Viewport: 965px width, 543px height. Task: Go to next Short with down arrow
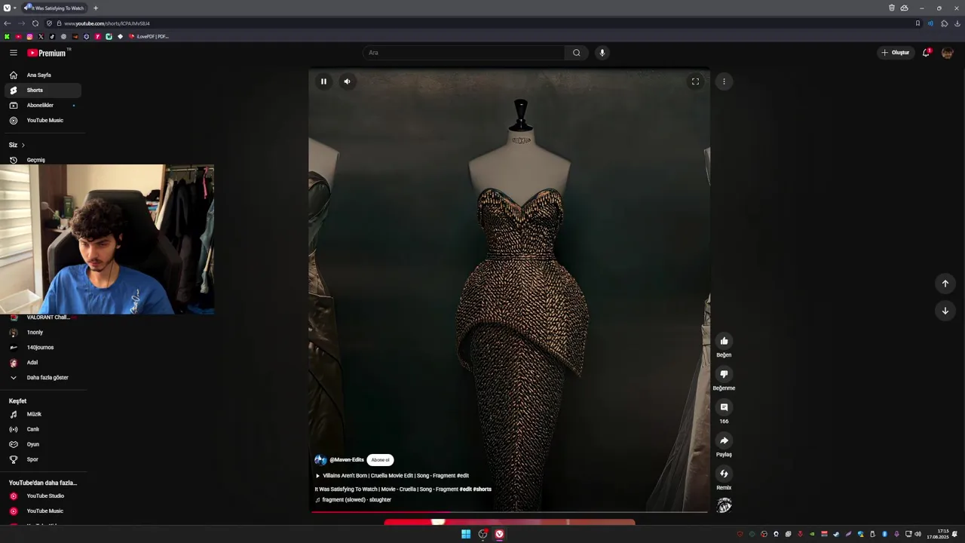tap(945, 311)
